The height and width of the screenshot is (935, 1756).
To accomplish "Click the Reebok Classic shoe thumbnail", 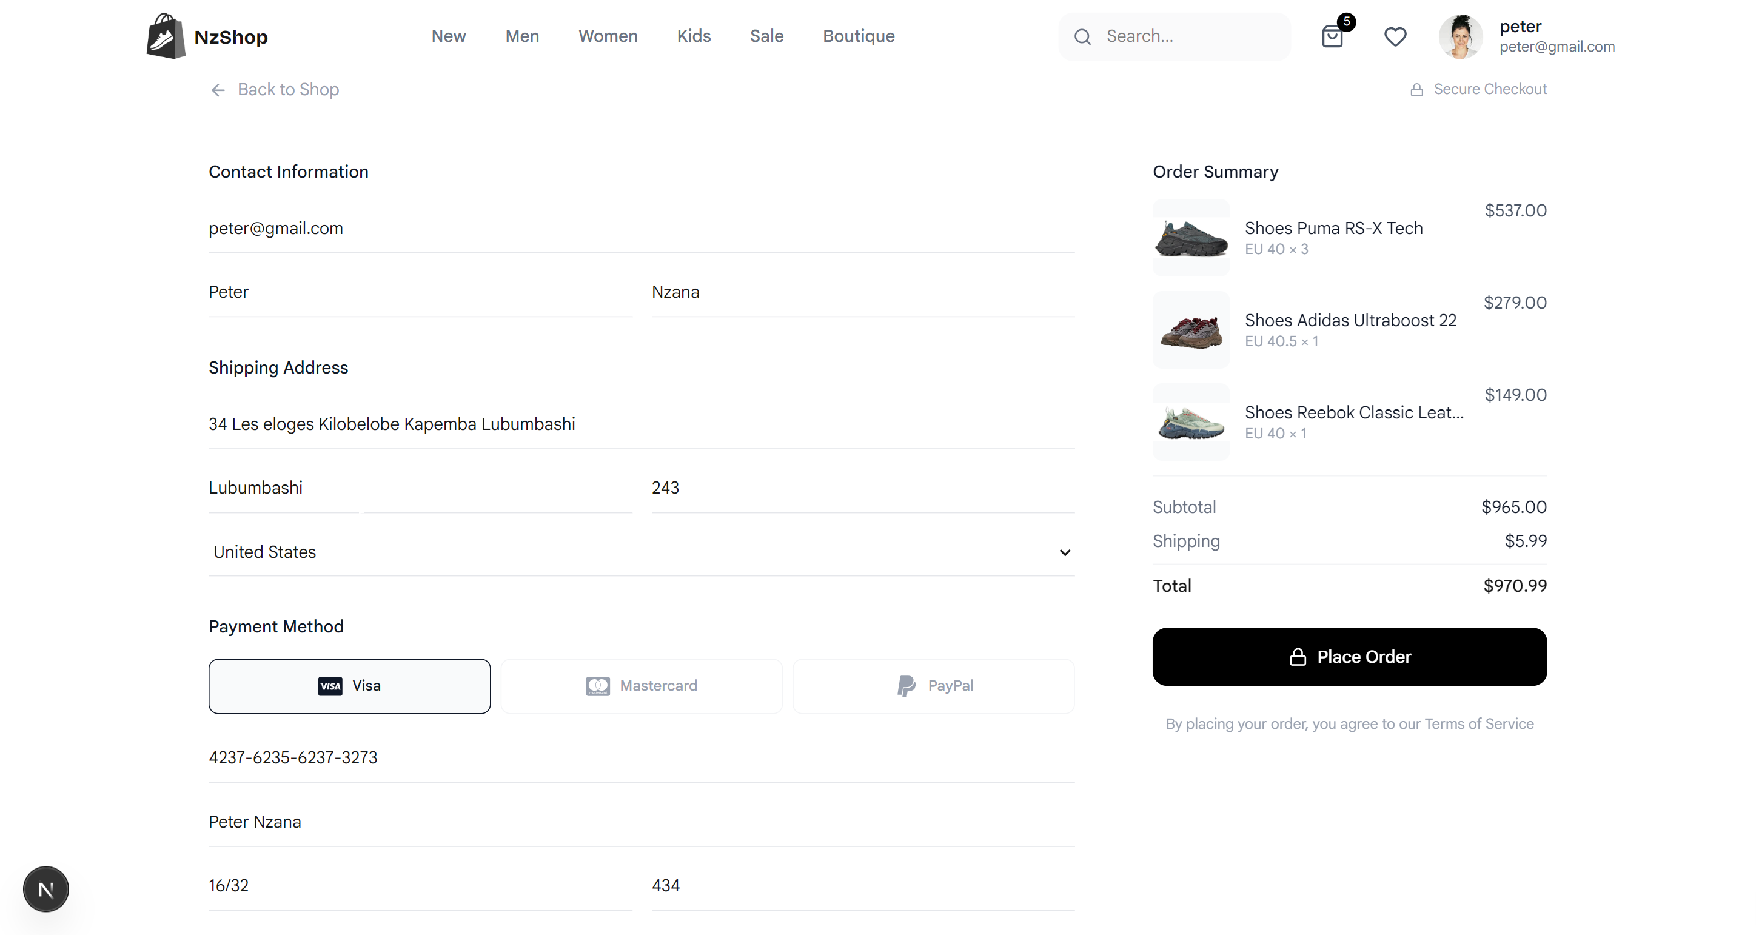I will [1191, 422].
